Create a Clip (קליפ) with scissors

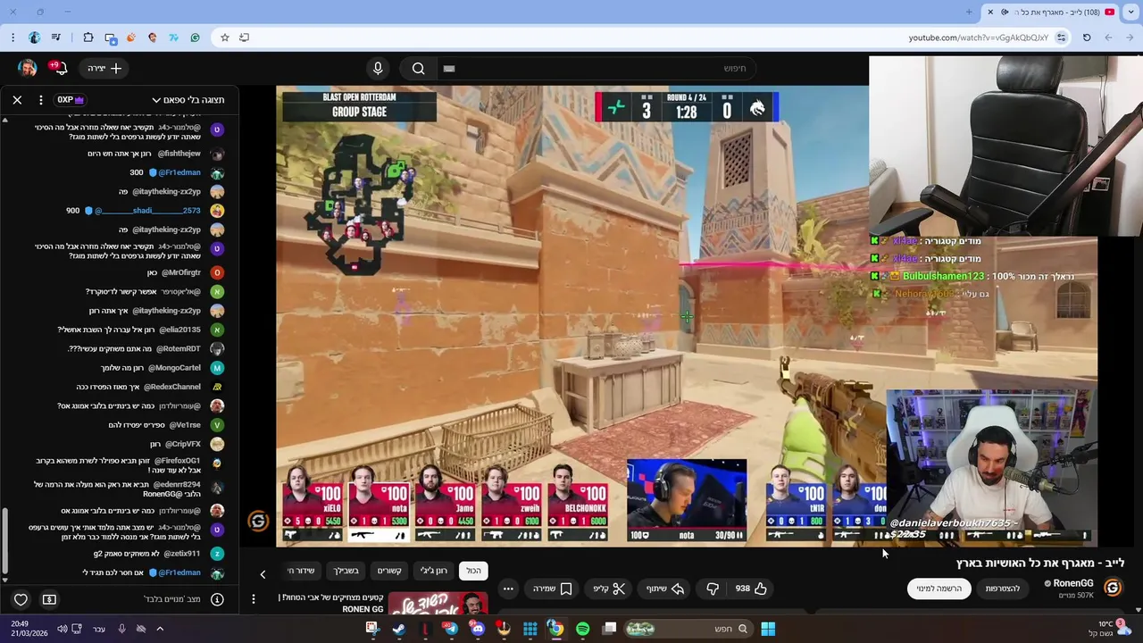point(610,589)
